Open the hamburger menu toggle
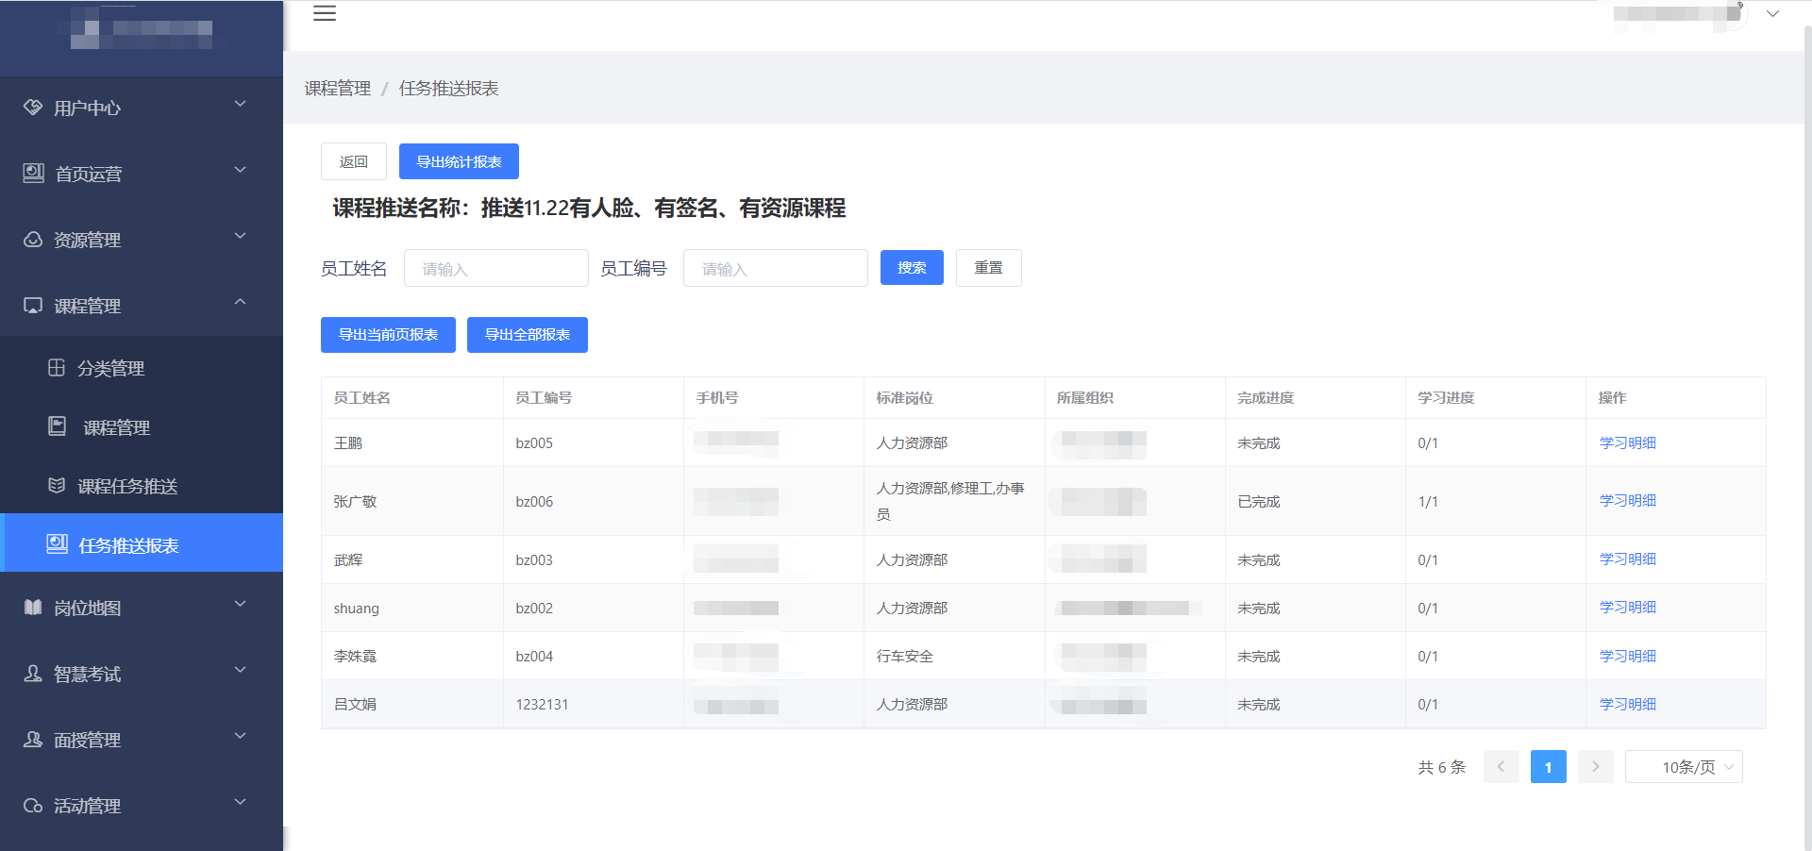 point(325,13)
